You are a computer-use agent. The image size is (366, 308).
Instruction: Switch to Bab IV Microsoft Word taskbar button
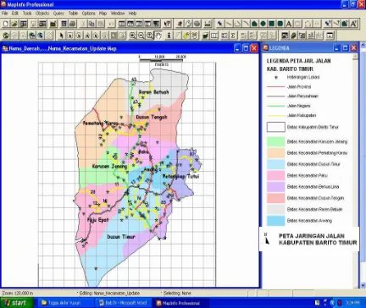pos(123,303)
